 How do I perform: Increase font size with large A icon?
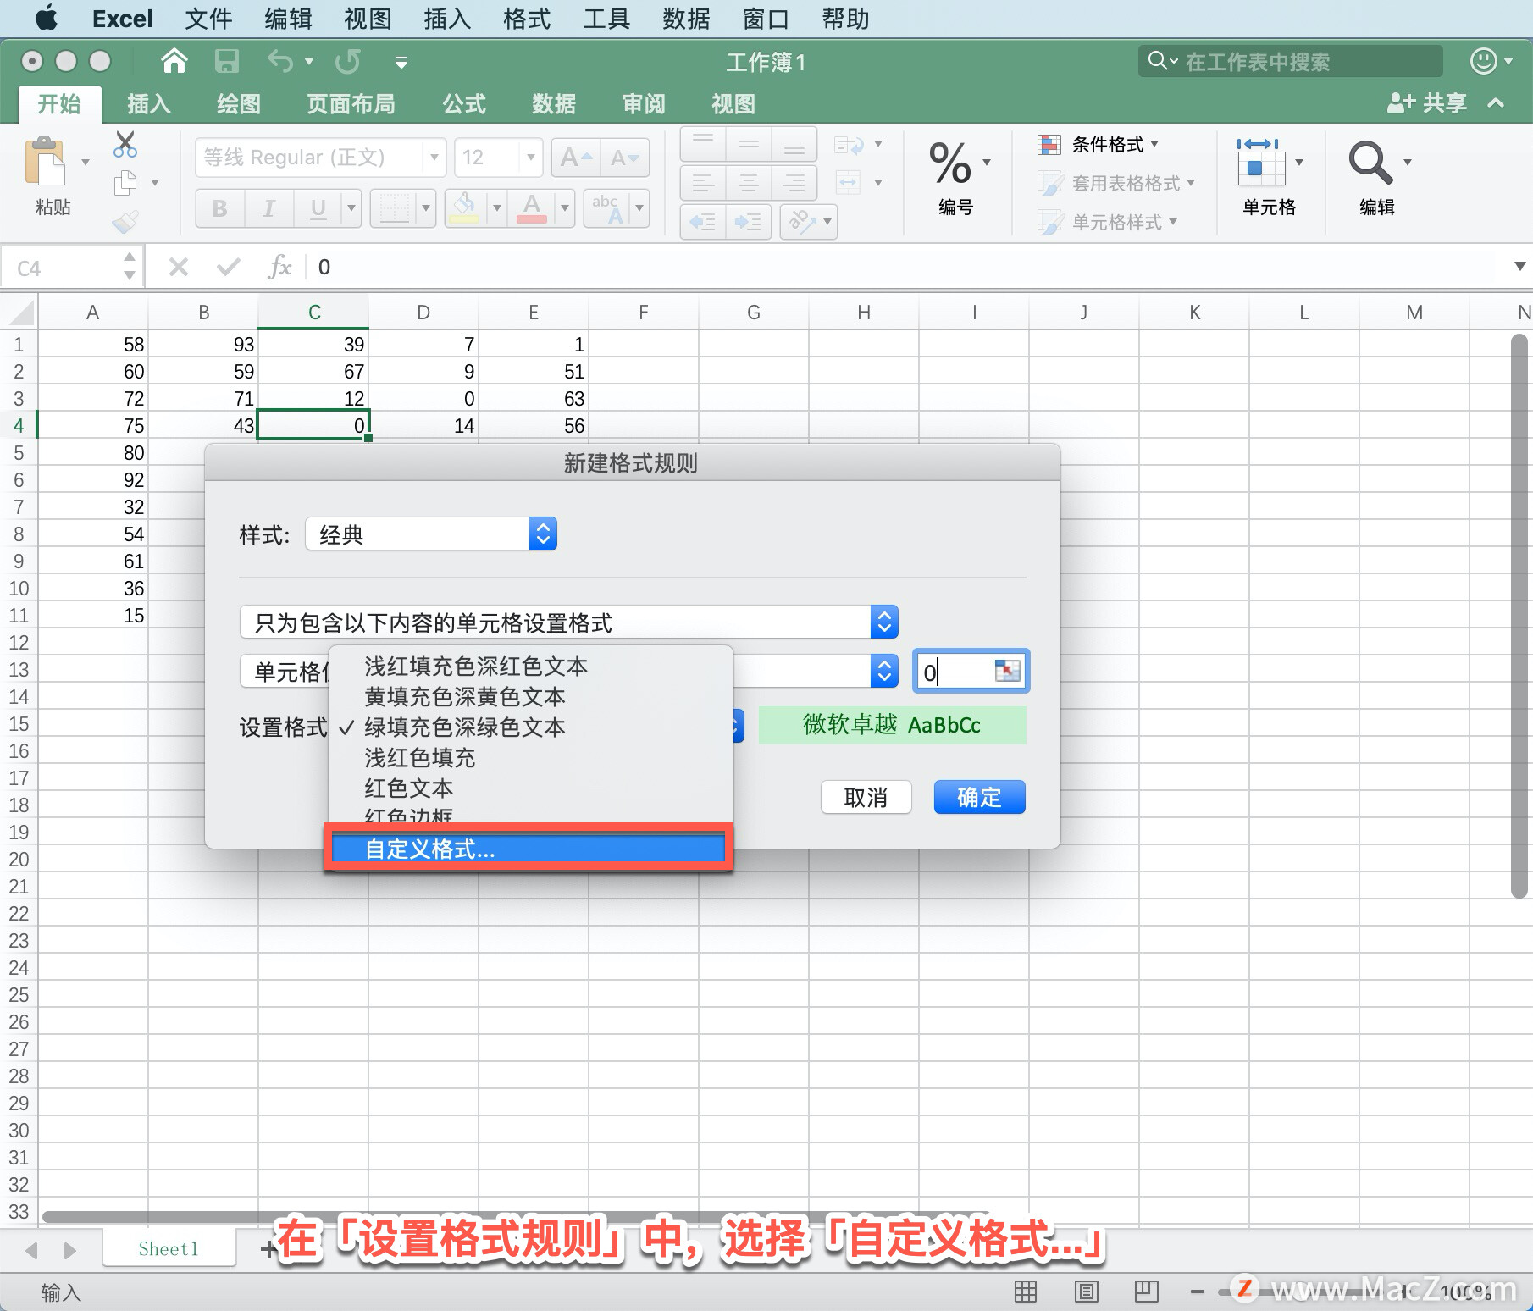[576, 158]
